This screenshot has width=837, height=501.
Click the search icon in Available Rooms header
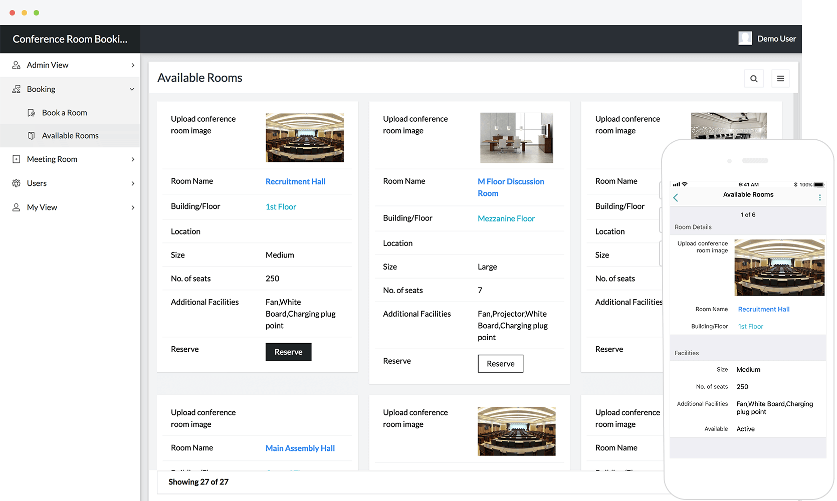pos(754,79)
